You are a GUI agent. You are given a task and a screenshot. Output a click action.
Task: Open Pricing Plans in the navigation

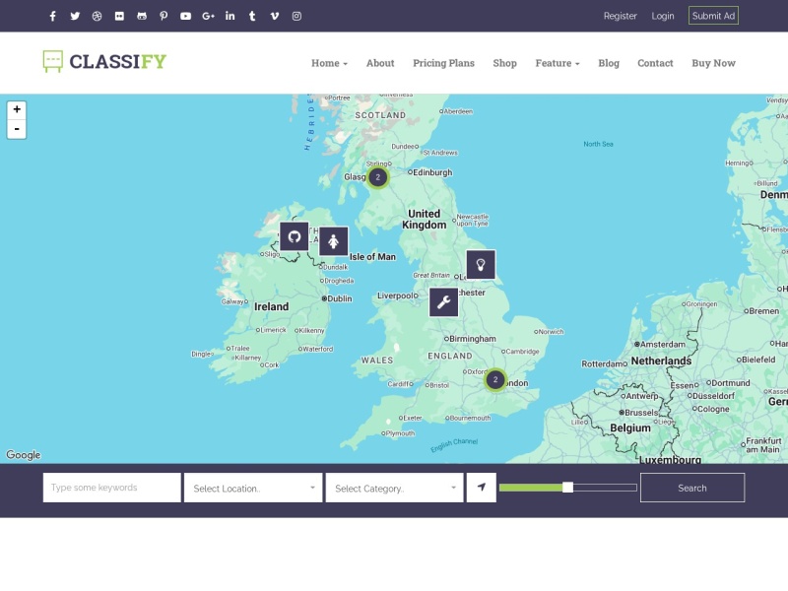point(444,63)
